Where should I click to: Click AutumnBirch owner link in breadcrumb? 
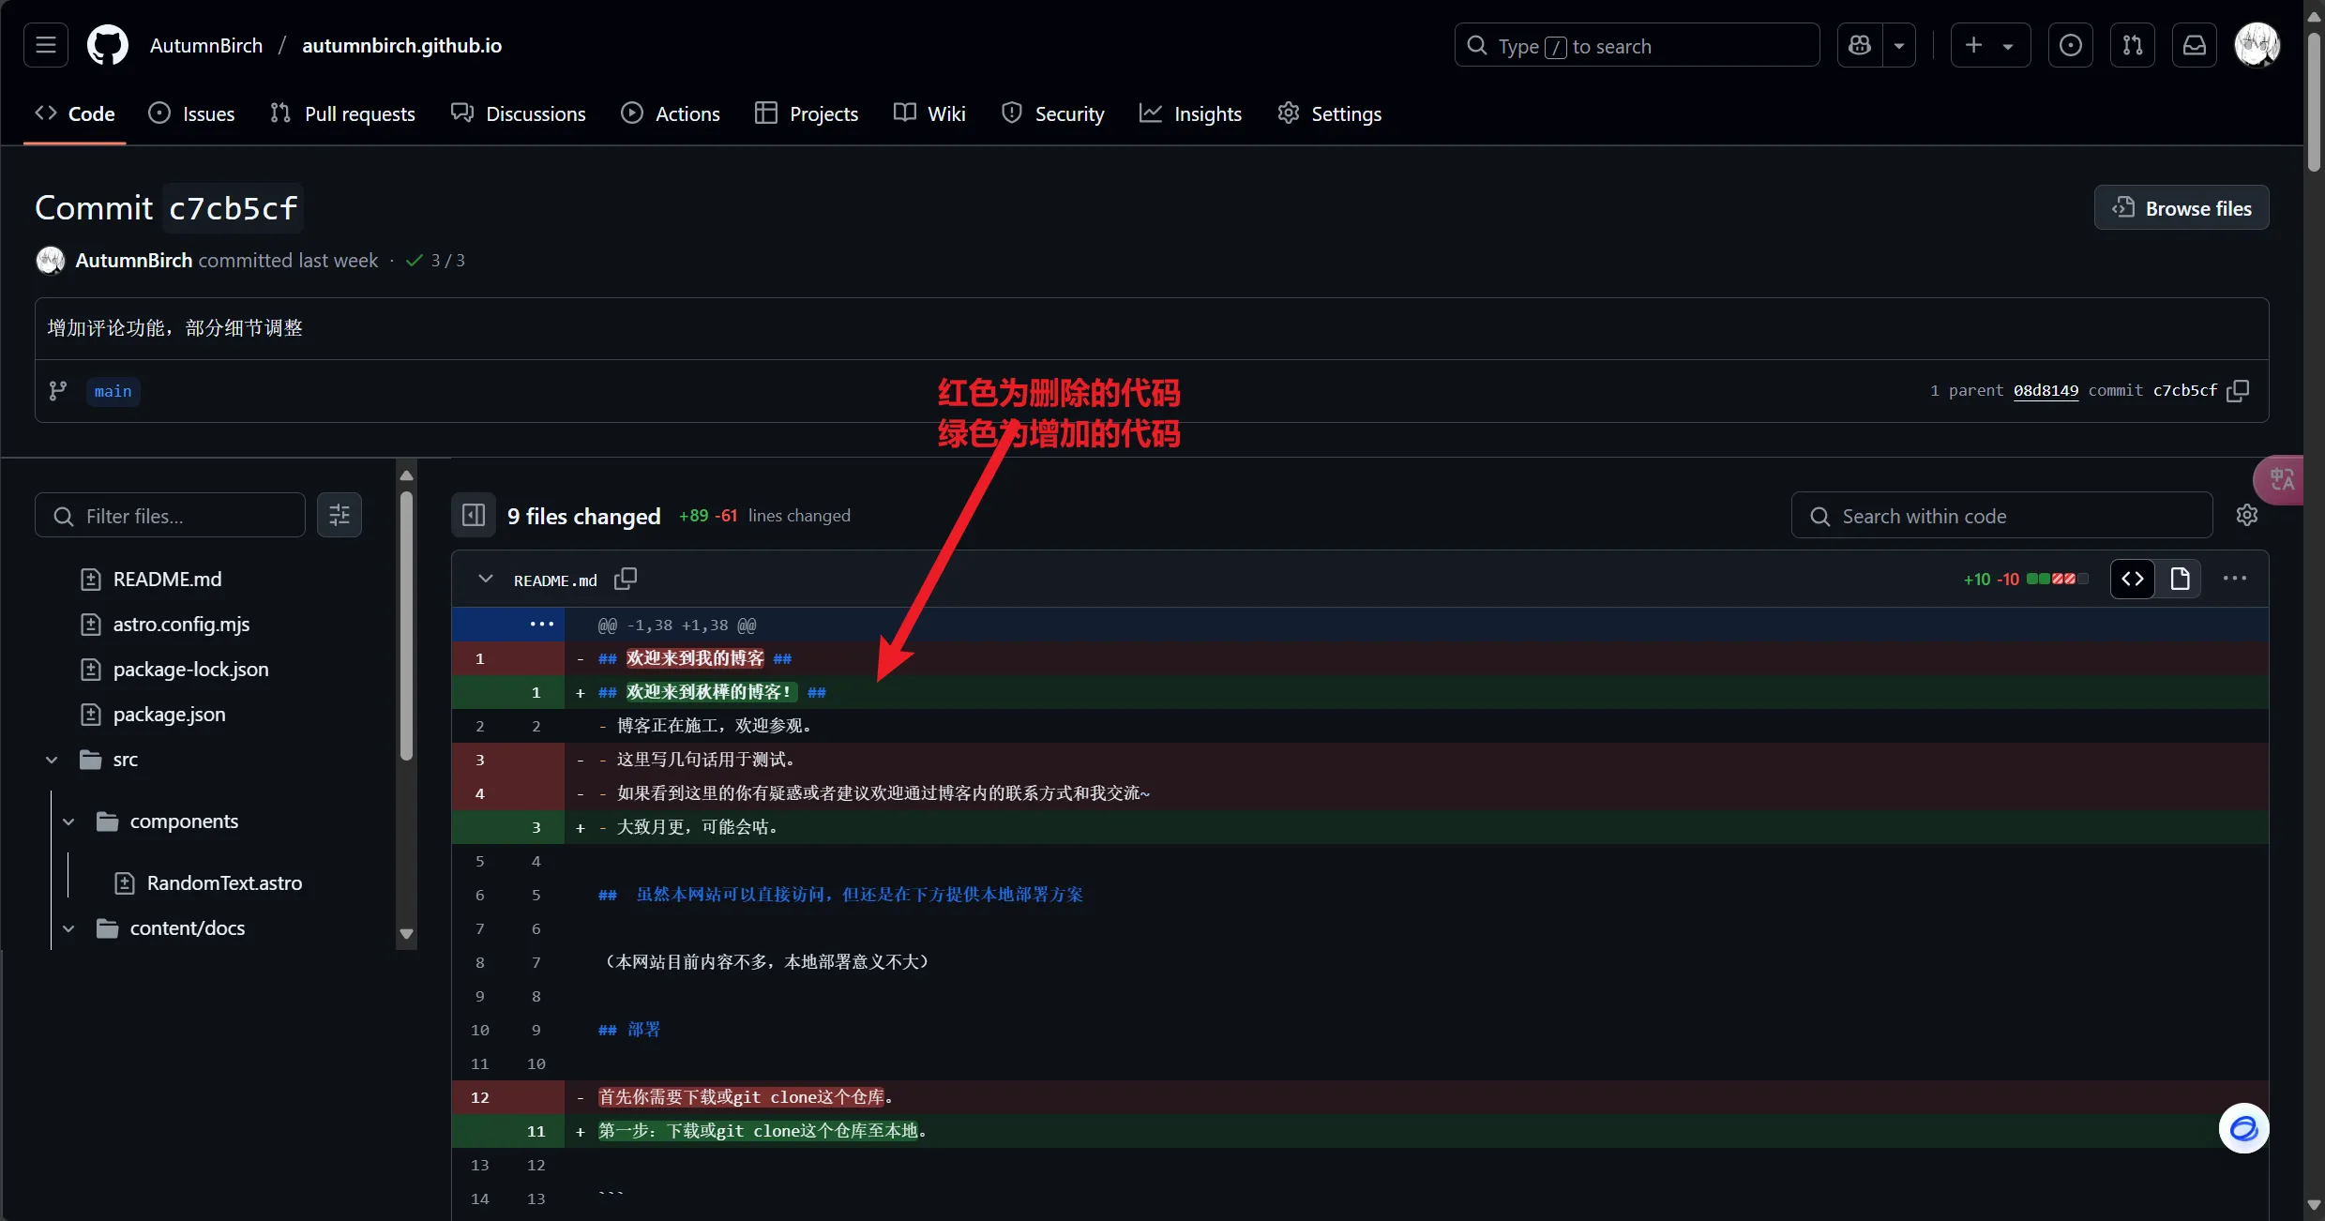pyautogui.click(x=206, y=45)
